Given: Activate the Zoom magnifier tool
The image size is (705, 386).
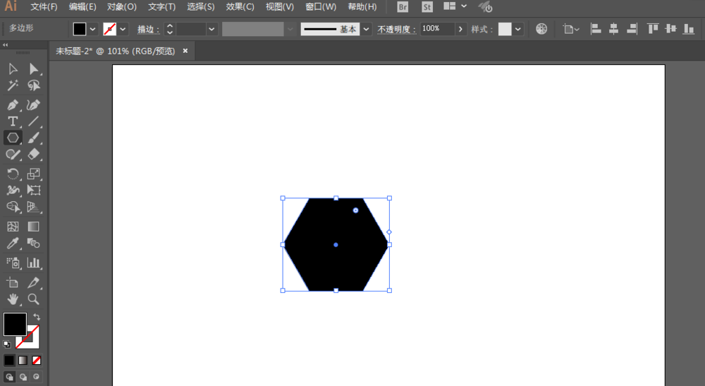Looking at the screenshot, I should (x=33, y=299).
